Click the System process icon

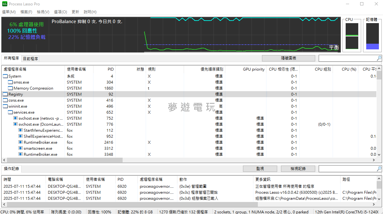coord(5,76)
